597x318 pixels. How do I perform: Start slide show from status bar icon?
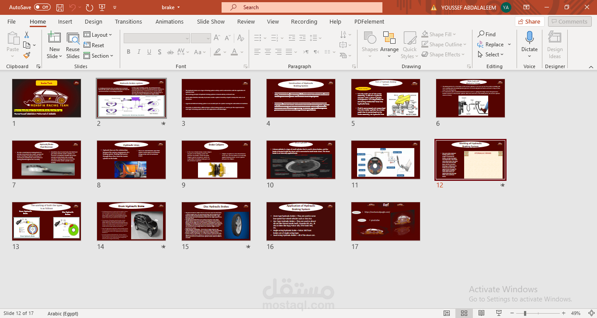coord(499,313)
